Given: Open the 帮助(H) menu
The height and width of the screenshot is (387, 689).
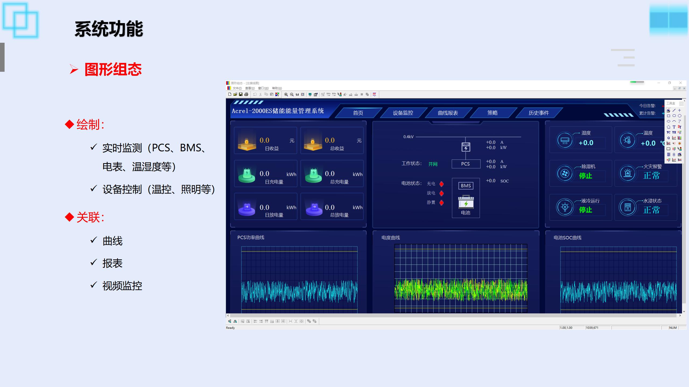Looking at the screenshot, I should point(277,88).
